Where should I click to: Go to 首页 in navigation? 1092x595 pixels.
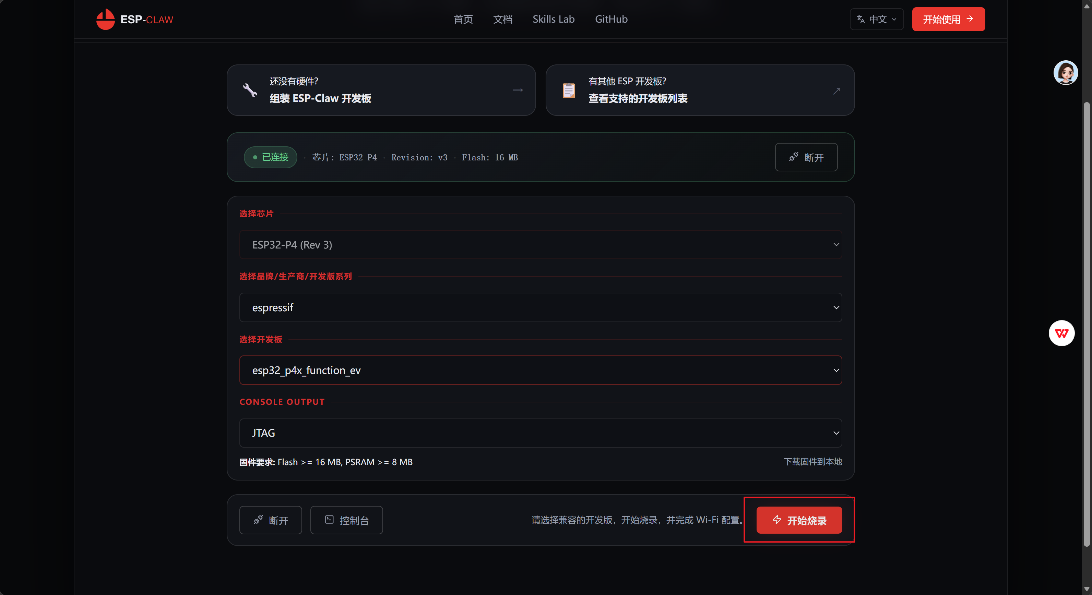[x=463, y=20]
